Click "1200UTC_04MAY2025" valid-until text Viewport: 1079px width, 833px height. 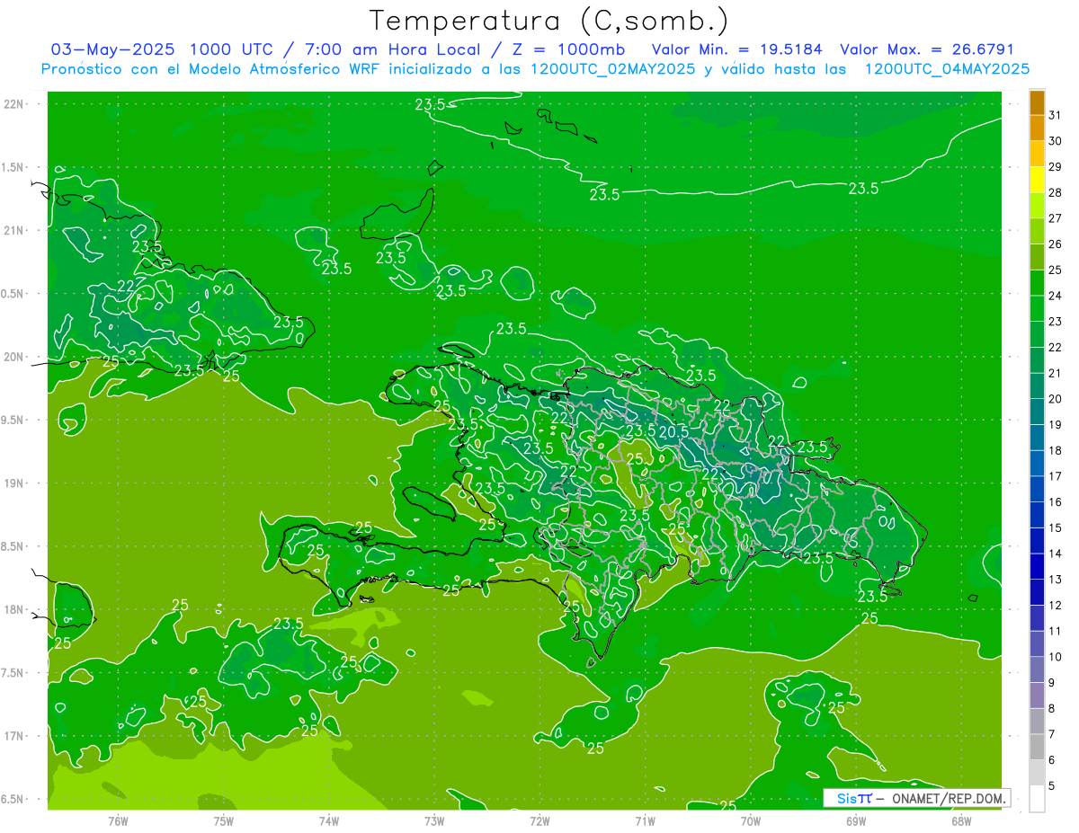tap(947, 69)
